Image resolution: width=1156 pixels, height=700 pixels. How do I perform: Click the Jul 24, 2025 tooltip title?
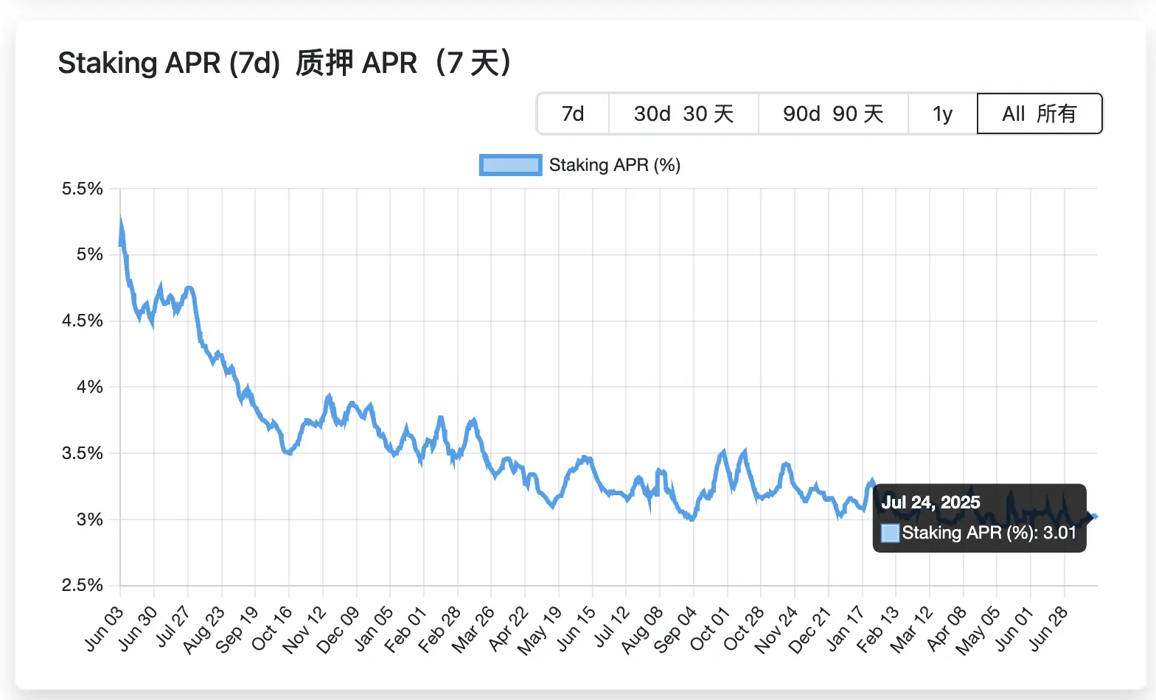930,503
